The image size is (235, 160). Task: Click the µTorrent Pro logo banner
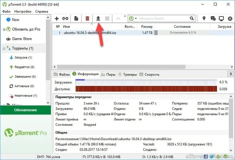click(x=26, y=133)
